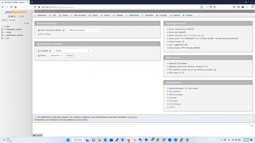Screen dimensions: 255x143
Task: Open the Settings tab
Action: click(118, 15)
